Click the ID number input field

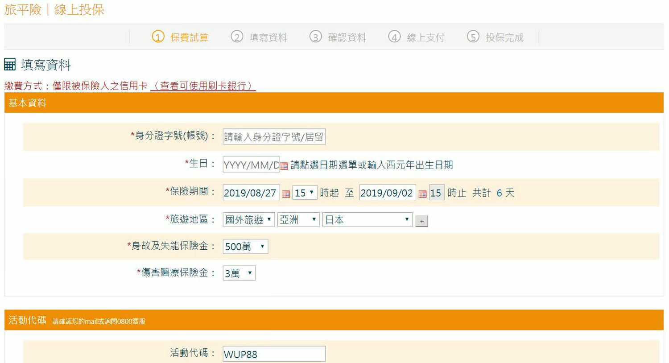click(x=274, y=136)
